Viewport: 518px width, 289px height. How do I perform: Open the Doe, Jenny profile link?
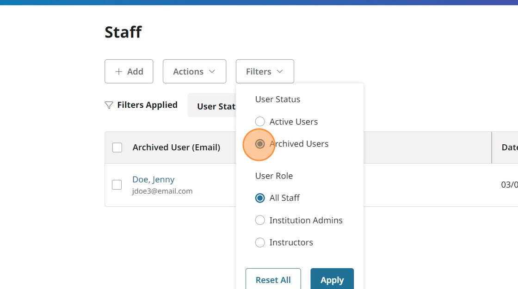pyautogui.click(x=153, y=179)
